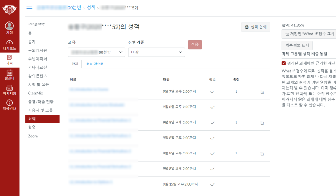
Task: Click the 합계: 41.35% total text
Action: click(293, 25)
